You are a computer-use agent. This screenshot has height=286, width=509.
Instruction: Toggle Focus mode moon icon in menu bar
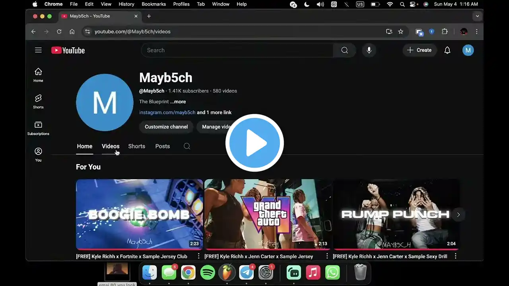[x=307, y=4]
